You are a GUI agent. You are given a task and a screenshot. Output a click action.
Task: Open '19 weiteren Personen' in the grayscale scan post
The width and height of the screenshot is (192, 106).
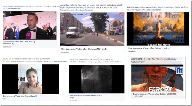114,62
